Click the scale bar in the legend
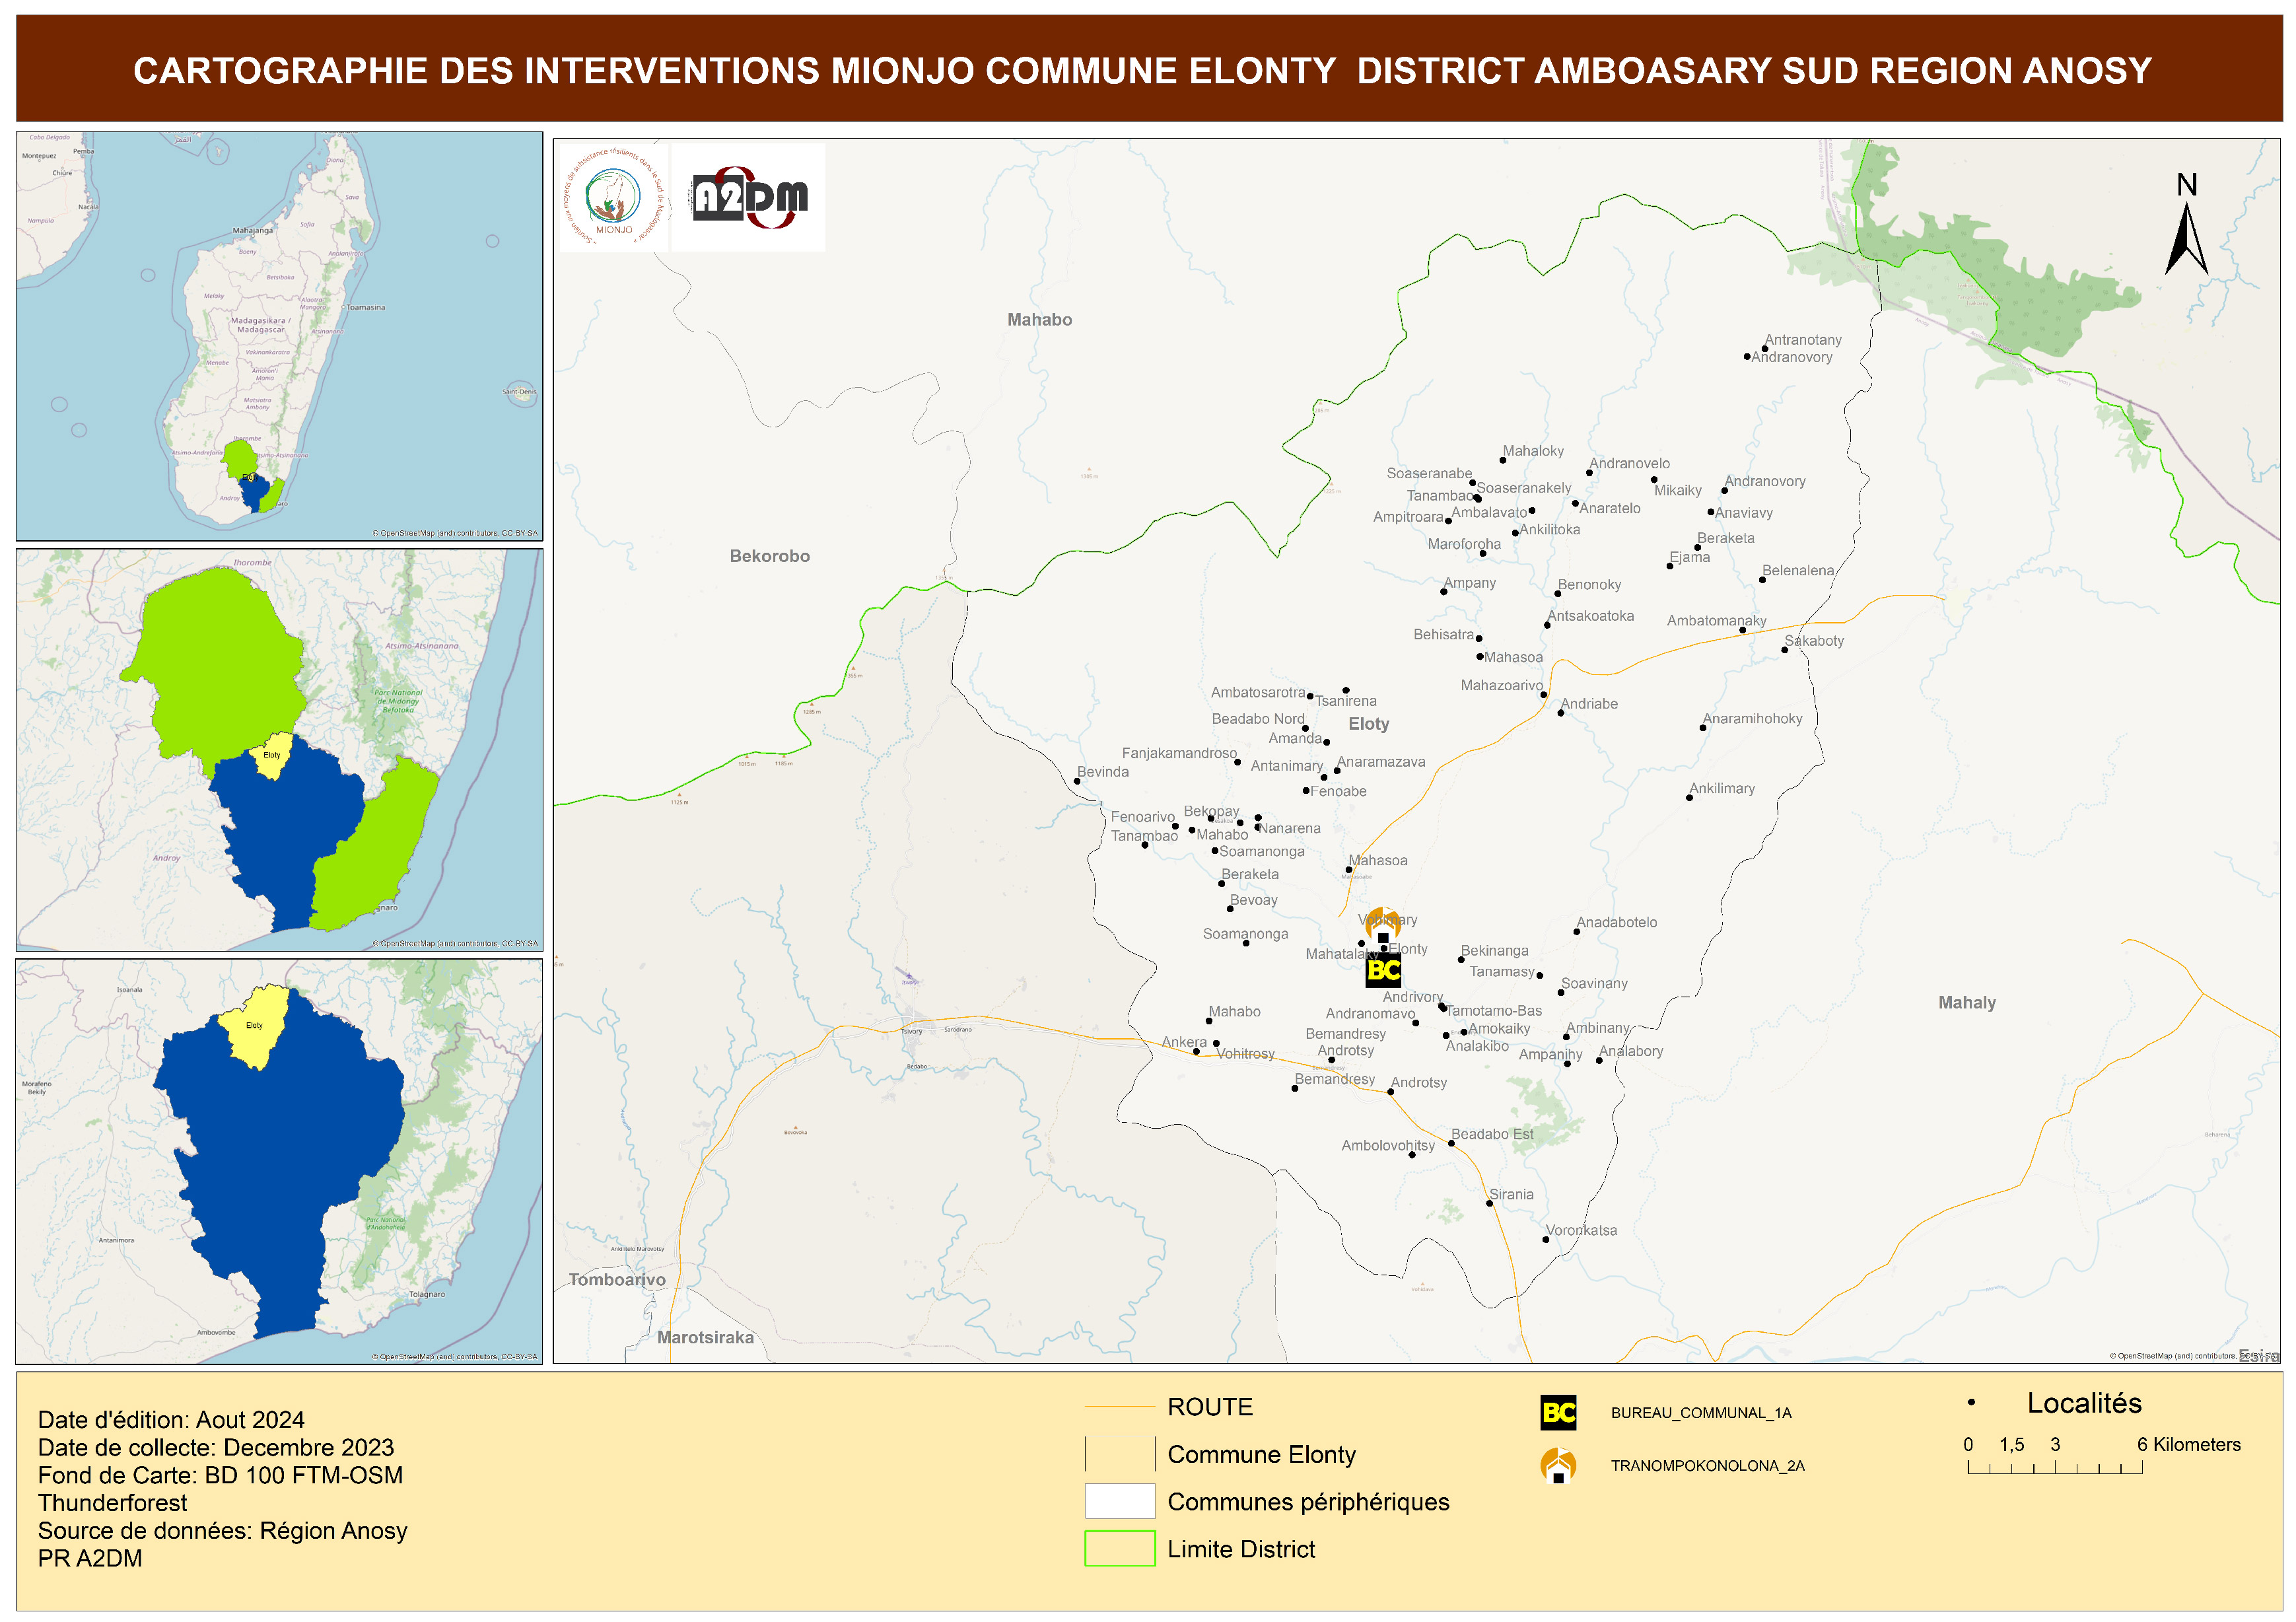The height and width of the screenshot is (1622, 2296). (2054, 1467)
